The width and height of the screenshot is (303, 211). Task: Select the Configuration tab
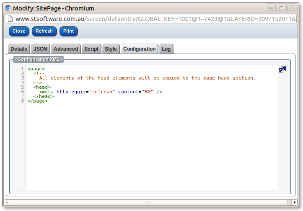139,49
